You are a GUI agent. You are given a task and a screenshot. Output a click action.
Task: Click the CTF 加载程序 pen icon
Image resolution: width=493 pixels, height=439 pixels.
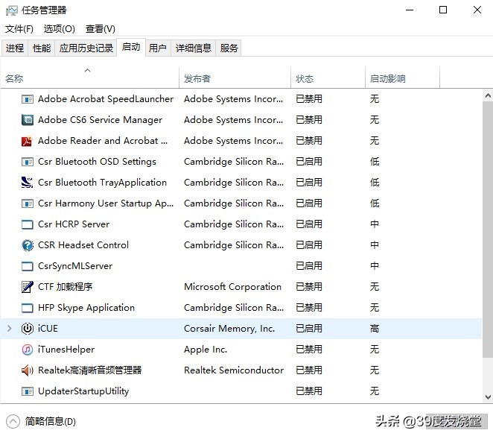(x=28, y=287)
